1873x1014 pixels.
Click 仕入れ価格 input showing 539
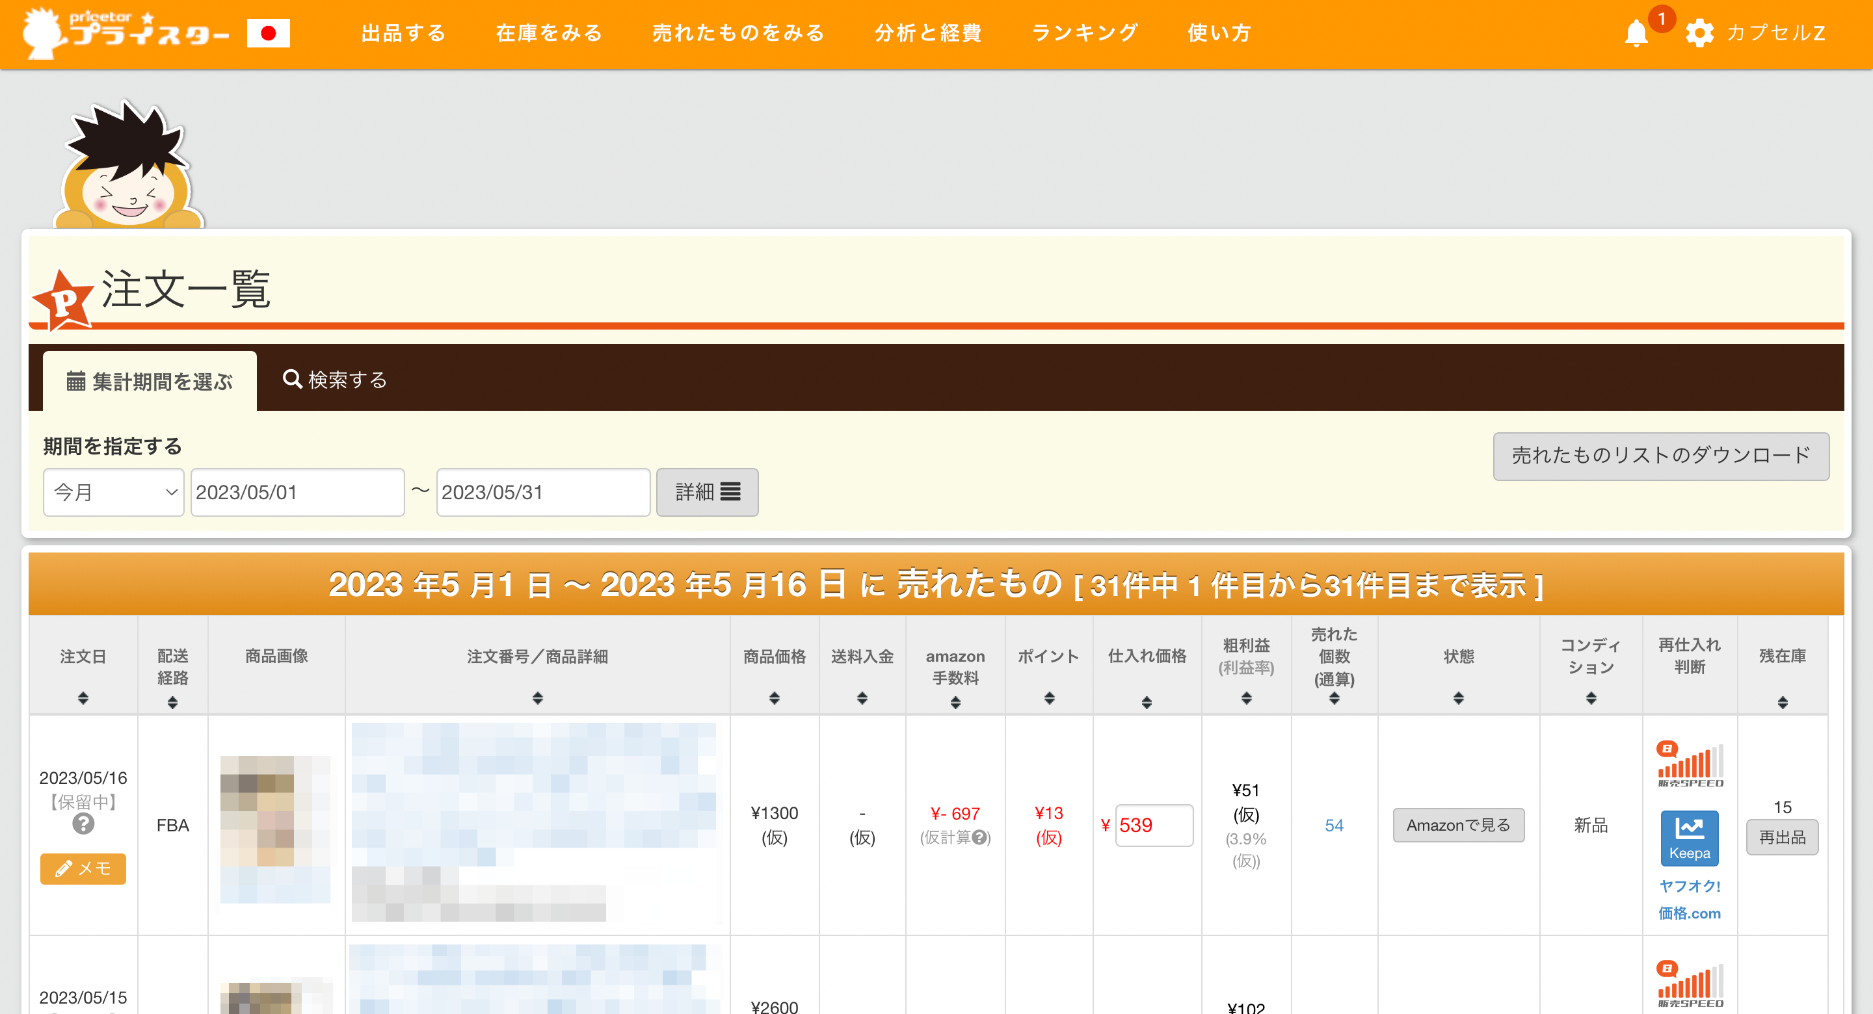[1154, 825]
